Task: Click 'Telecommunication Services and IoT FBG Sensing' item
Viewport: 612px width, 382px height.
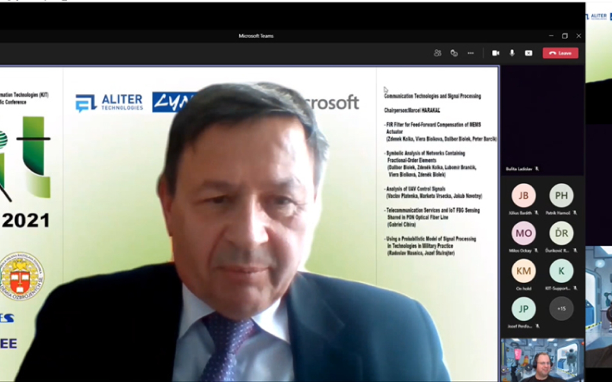Action: (x=432, y=213)
